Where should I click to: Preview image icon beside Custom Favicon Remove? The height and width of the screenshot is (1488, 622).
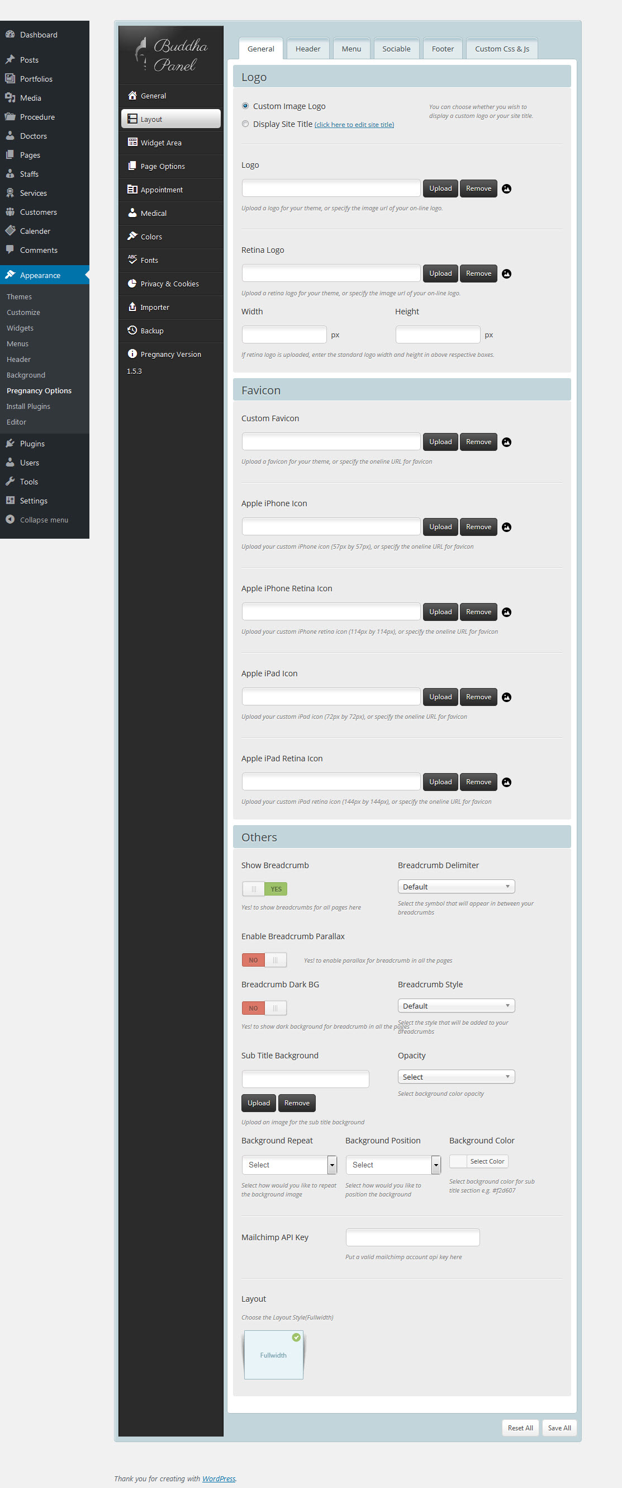point(507,442)
